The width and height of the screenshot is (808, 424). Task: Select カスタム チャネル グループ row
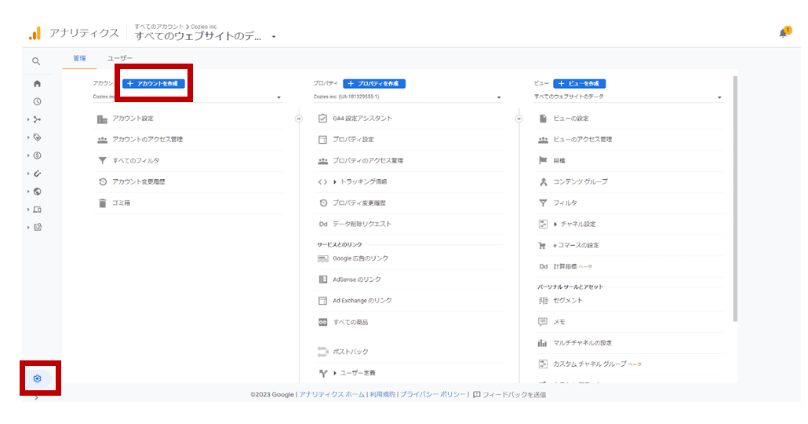[630, 364]
